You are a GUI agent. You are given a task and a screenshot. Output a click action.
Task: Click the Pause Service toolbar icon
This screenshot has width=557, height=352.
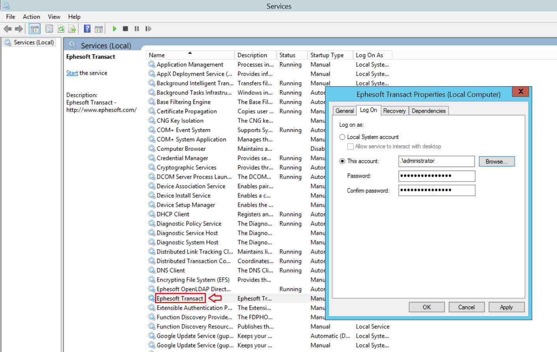pos(137,29)
